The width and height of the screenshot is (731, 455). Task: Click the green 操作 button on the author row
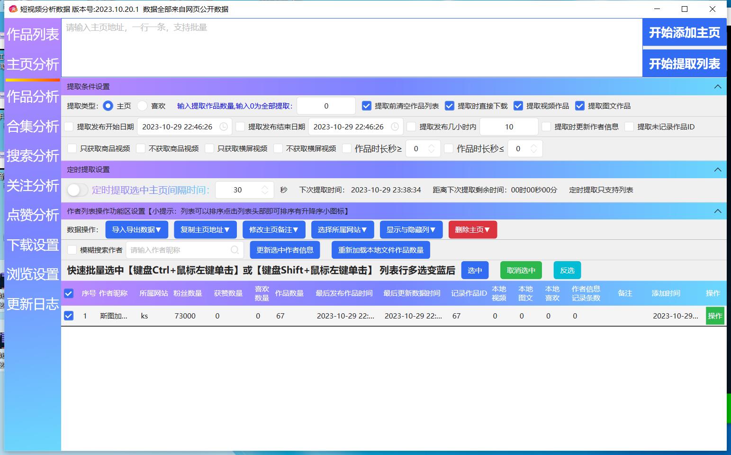715,316
